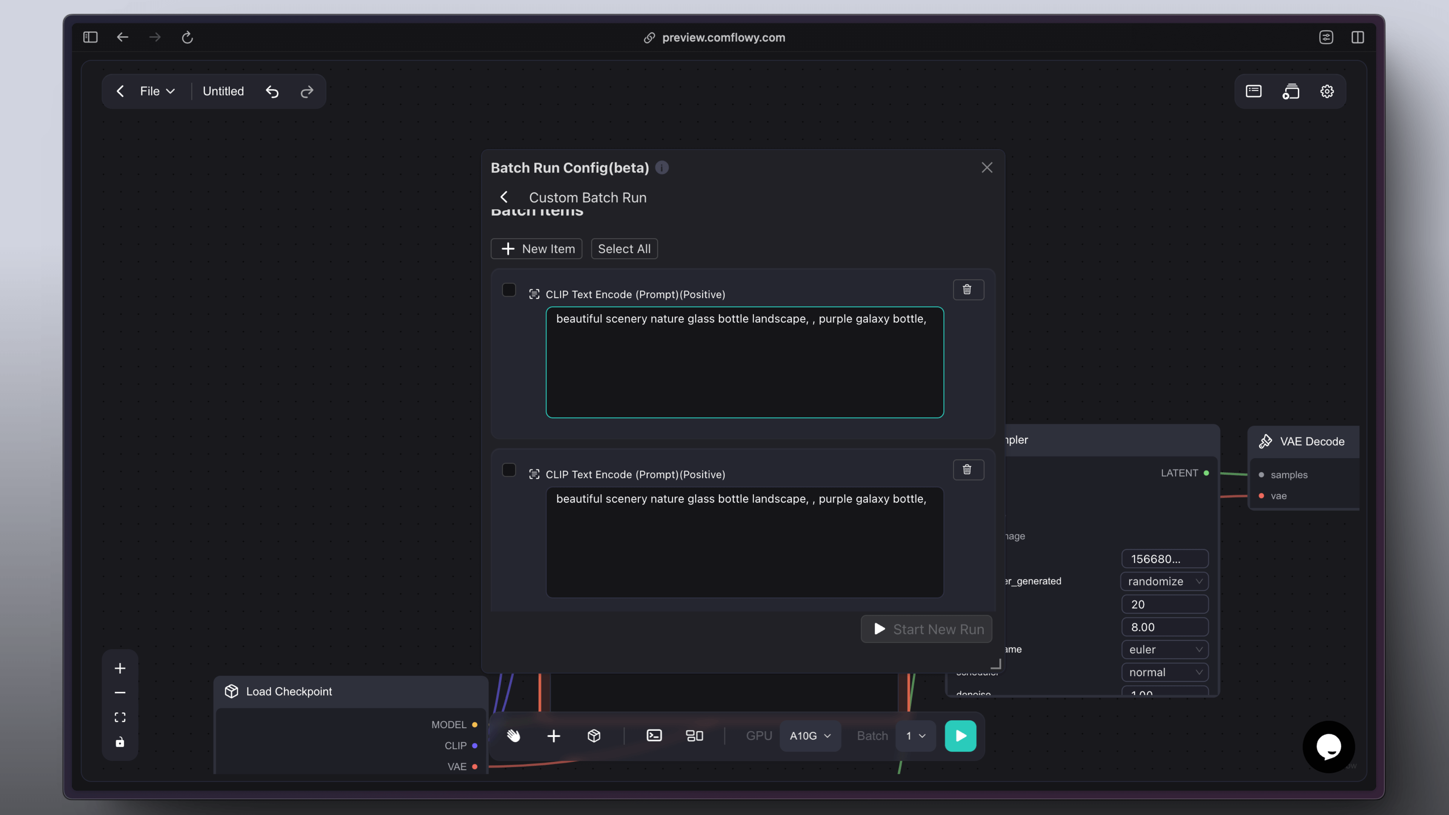1449x815 pixels.
Task: Open the model library box icon
Action: [x=594, y=735]
